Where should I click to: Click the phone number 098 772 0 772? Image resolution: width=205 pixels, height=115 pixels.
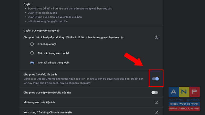pyautogui.click(x=184, y=104)
